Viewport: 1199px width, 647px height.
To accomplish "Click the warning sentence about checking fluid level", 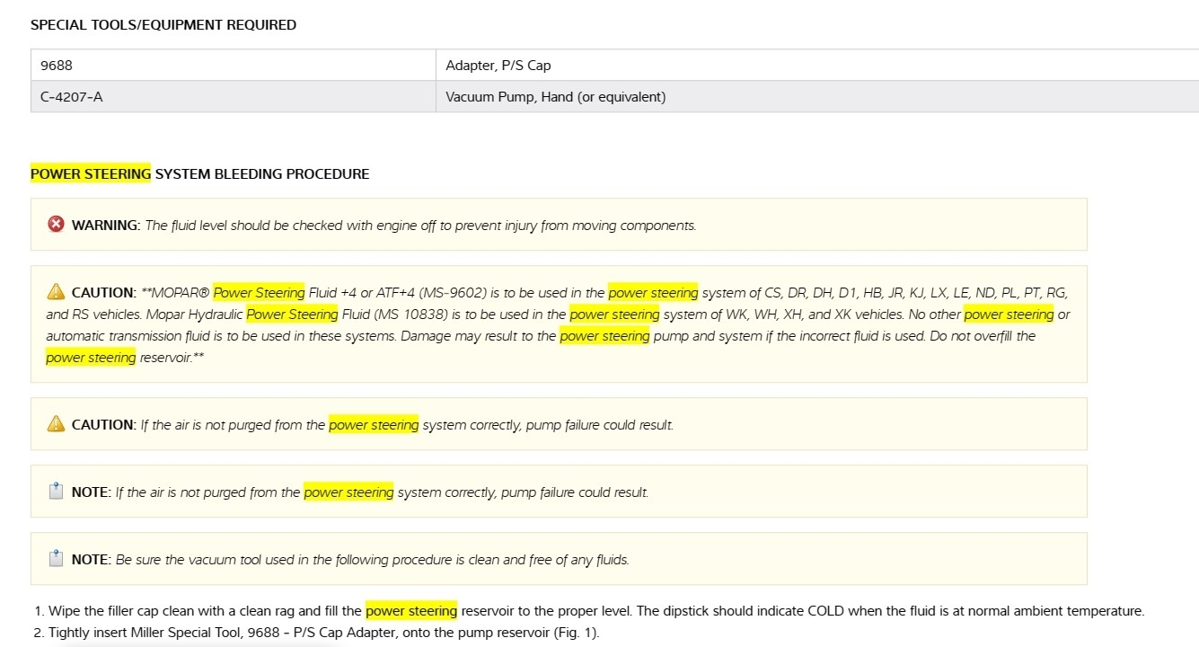I will click(x=420, y=226).
